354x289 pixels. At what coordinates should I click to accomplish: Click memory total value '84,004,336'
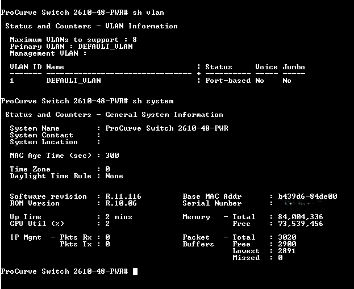click(x=301, y=217)
